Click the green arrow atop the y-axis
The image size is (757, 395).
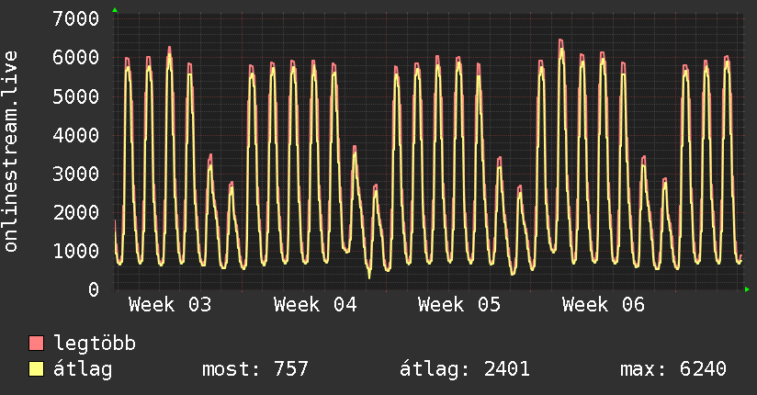tap(115, 10)
